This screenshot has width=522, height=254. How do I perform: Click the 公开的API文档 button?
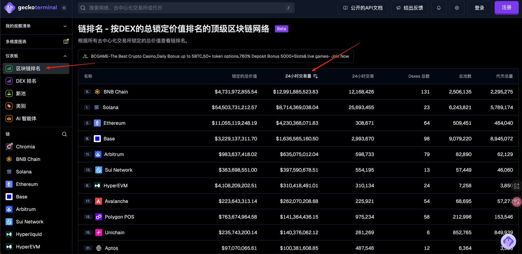point(362,8)
